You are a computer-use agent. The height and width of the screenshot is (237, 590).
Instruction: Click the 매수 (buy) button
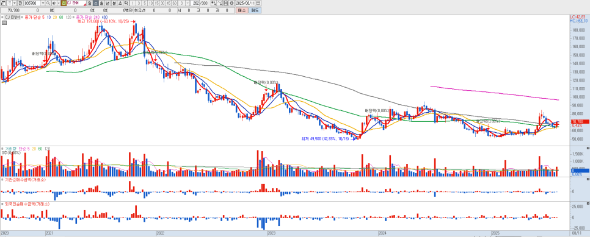[x=242, y=10]
